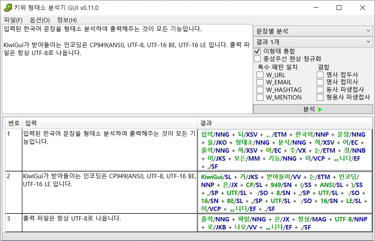
Task: Enable W_MENTION detection
Action: pyautogui.click(x=260, y=97)
